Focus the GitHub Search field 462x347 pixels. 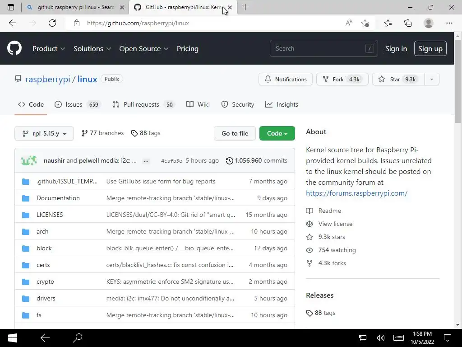(x=324, y=48)
